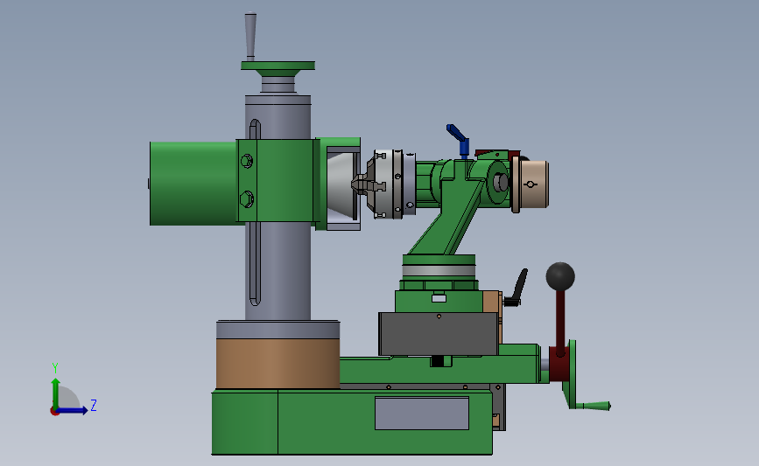Select the large green motor cylinder

point(193,184)
